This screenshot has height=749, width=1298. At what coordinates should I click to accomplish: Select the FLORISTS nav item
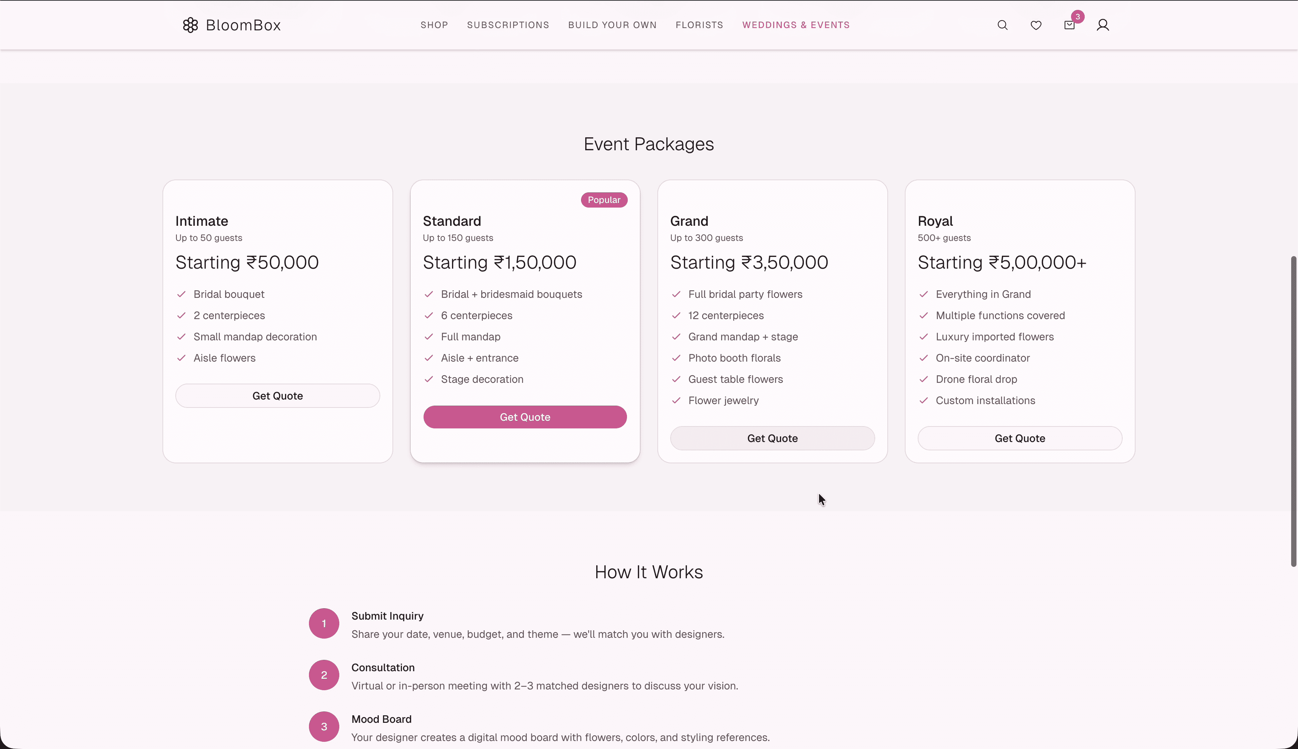(699, 25)
